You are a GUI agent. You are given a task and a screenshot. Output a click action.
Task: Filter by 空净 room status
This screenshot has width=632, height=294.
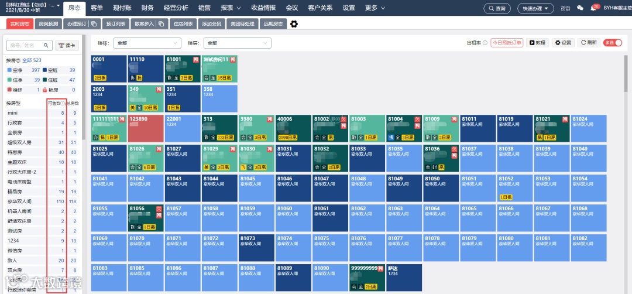click(23, 70)
